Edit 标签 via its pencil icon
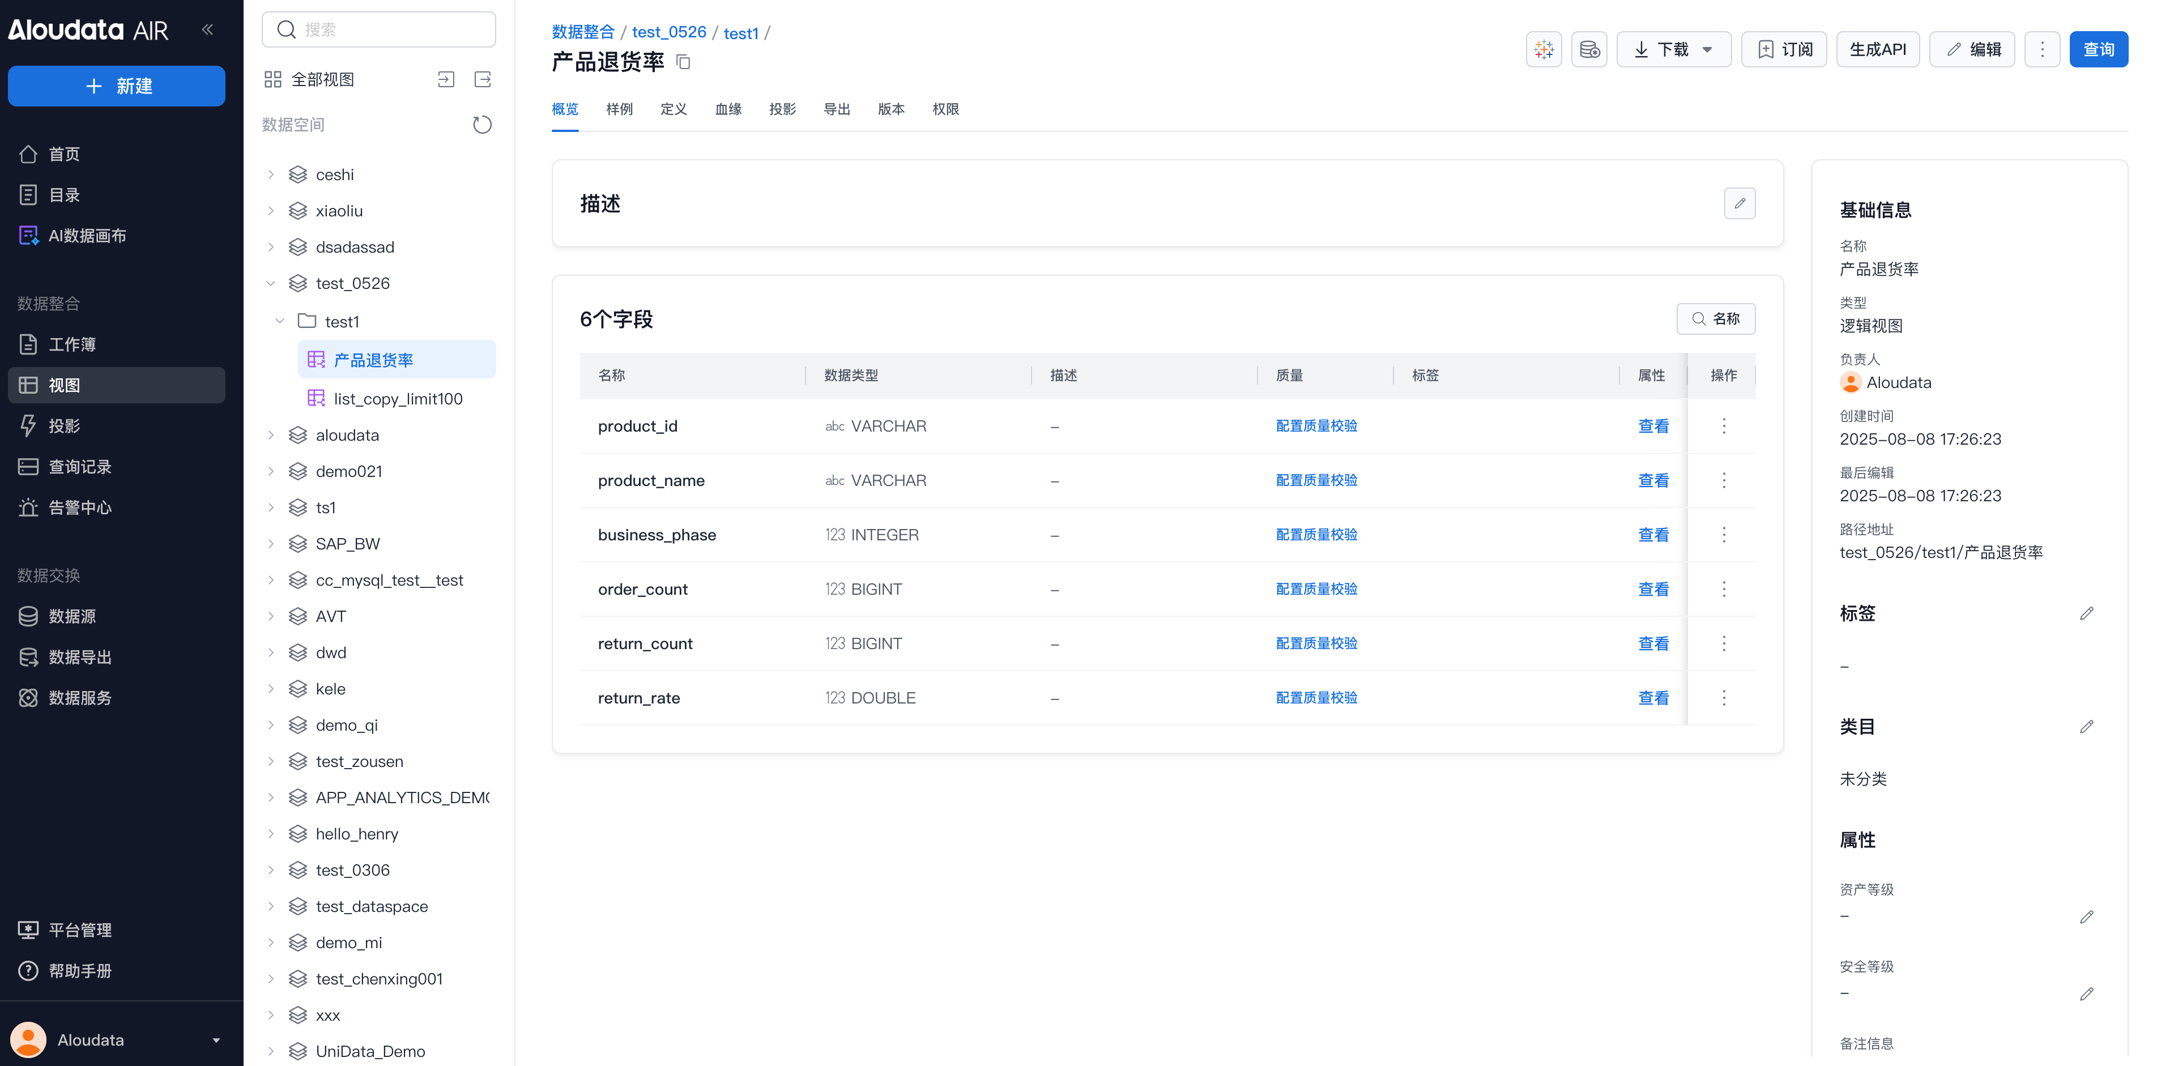Image resolution: width=2157 pixels, height=1066 pixels. click(2086, 614)
